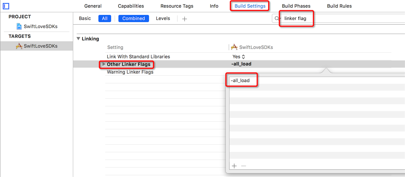The width and height of the screenshot is (405, 177).
Task: Switch to the Capabilities tab
Action: point(131,6)
